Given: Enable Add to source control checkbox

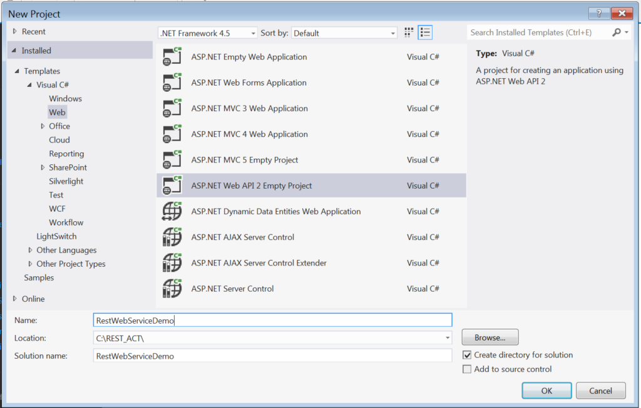Looking at the screenshot, I should (x=467, y=369).
